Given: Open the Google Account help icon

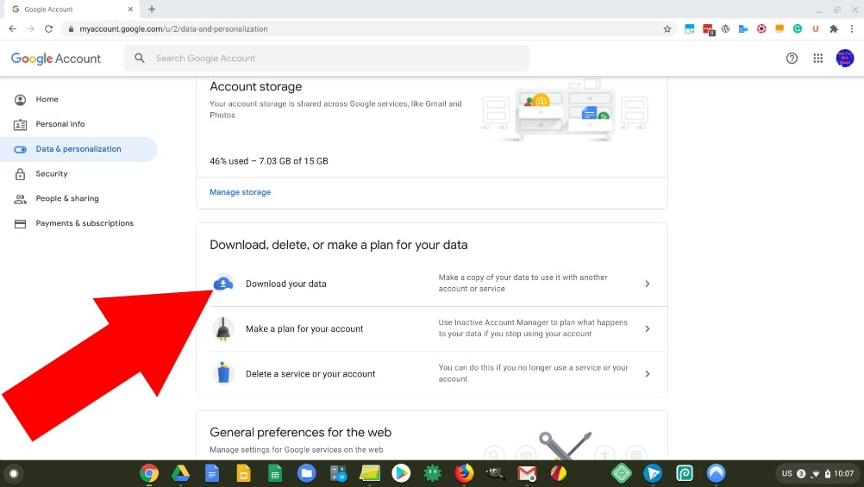Looking at the screenshot, I should pos(792,58).
